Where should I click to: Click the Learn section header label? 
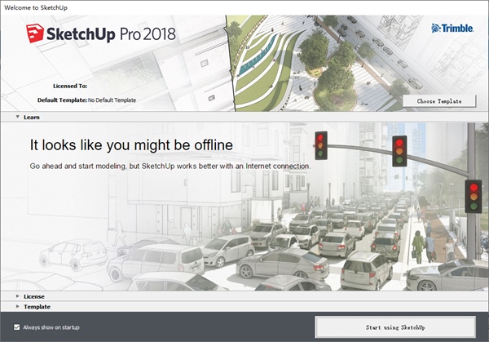(32, 117)
